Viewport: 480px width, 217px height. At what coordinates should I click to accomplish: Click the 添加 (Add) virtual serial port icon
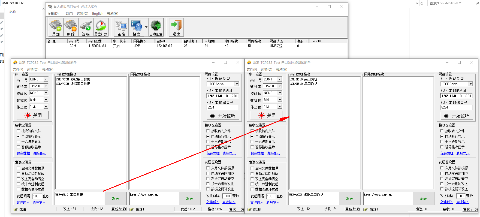[x=56, y=27]
